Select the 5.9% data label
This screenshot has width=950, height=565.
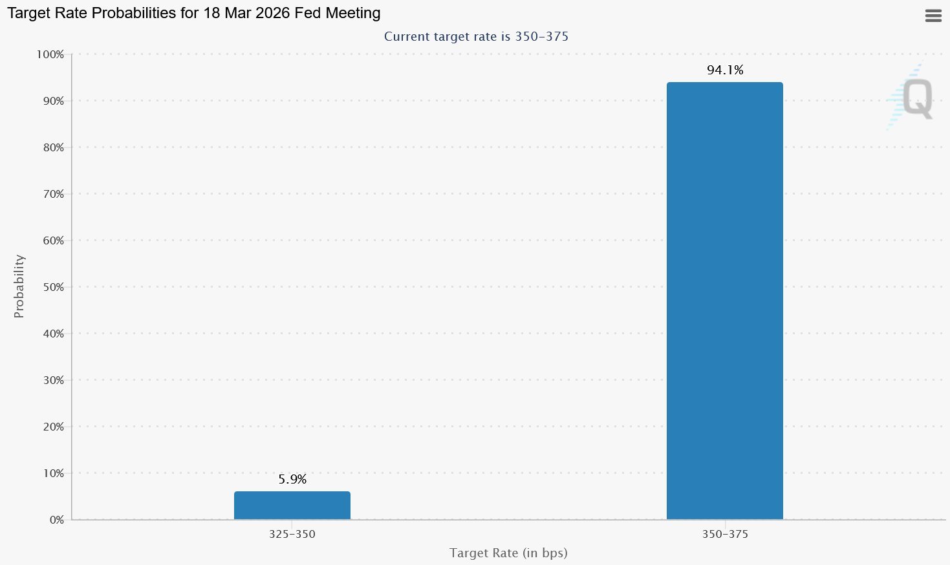(292, 479)
